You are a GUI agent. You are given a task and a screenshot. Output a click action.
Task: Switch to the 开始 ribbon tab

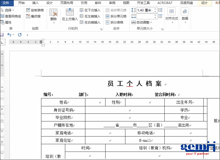pos(21,3)
